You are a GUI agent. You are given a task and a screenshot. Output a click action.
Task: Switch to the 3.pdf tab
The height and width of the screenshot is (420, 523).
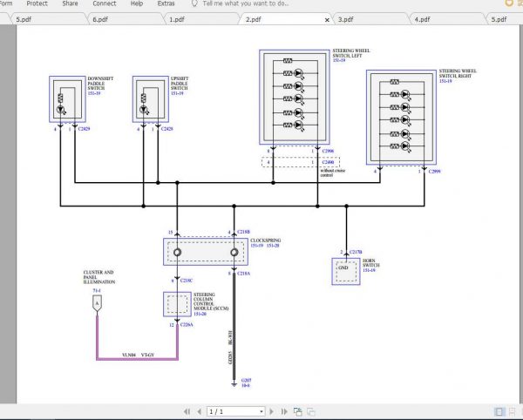[x=345, y=18]
